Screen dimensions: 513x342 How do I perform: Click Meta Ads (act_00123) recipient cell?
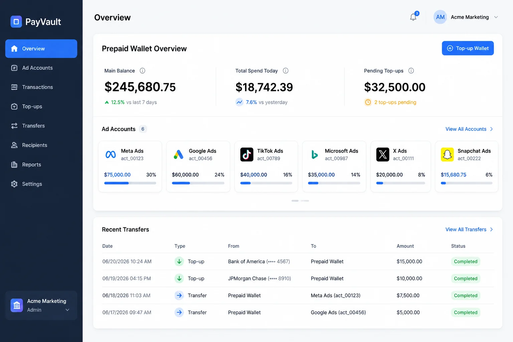click(336, 296)
